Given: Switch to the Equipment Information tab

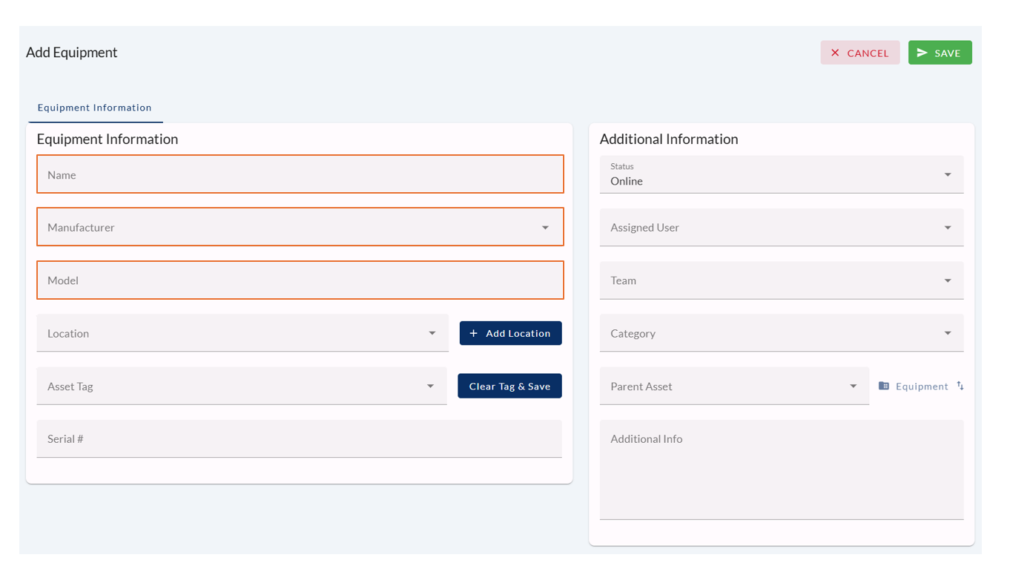Looking at the screenshot, I should coord(95,108).
